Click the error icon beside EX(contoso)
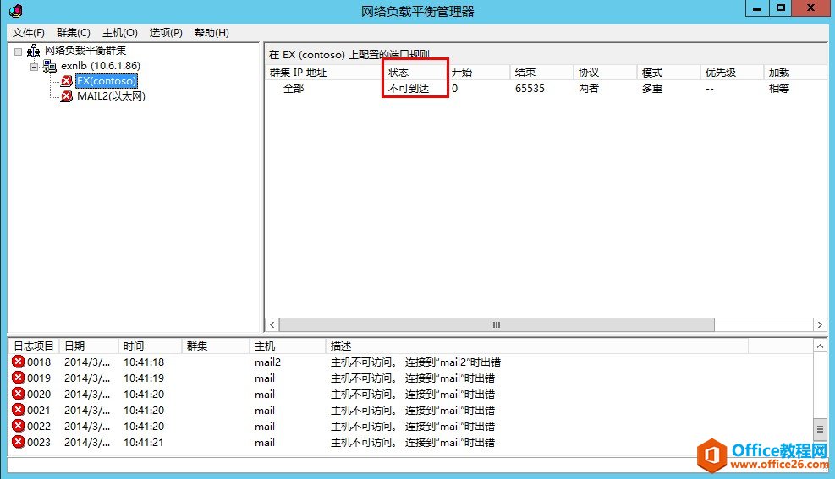 click(x=67, y=81)
